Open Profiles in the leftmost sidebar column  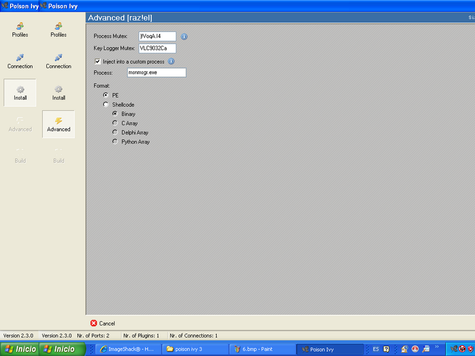[x=20, y=30]
